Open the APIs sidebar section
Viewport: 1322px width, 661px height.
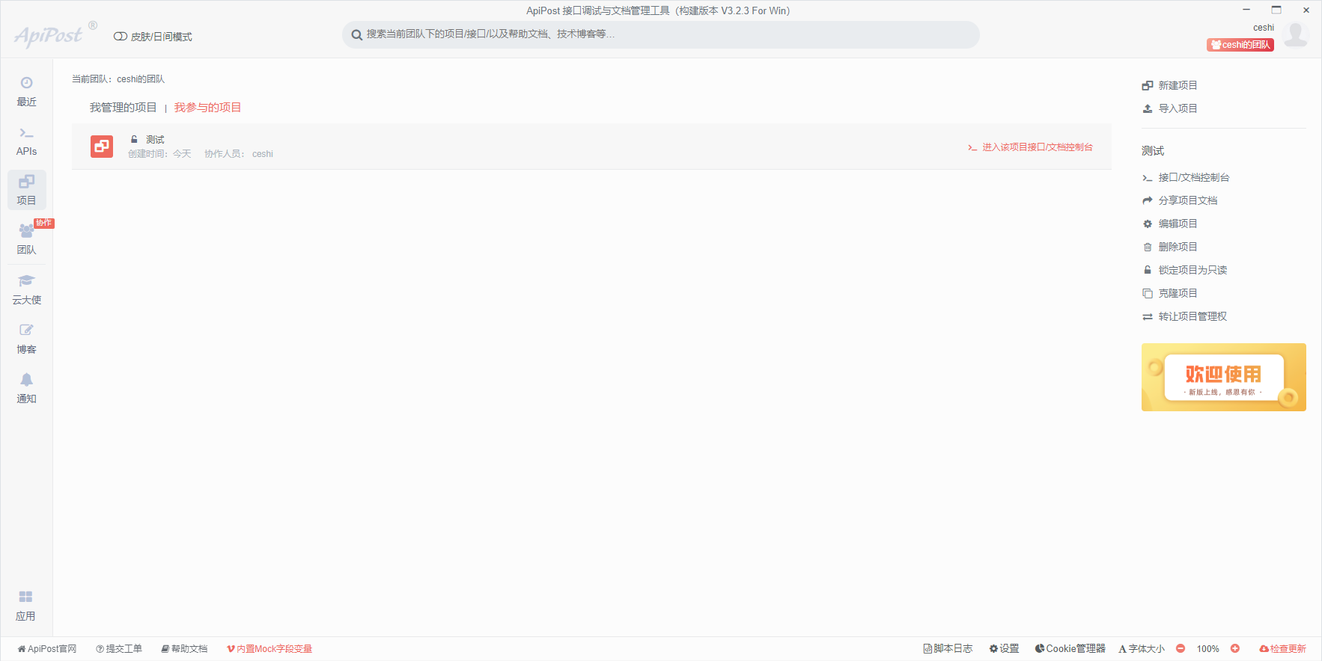(x=26, y=141)
